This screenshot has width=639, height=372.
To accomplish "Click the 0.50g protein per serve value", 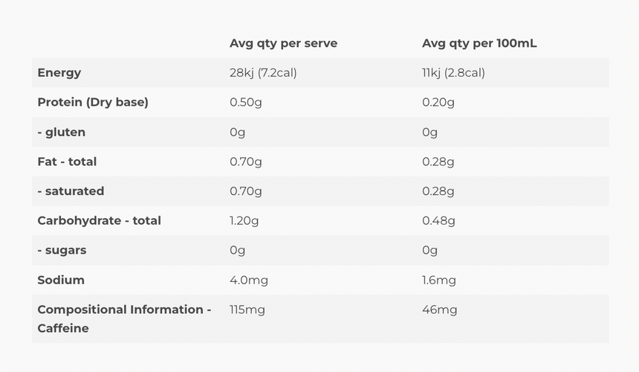I will click(246, 103).
